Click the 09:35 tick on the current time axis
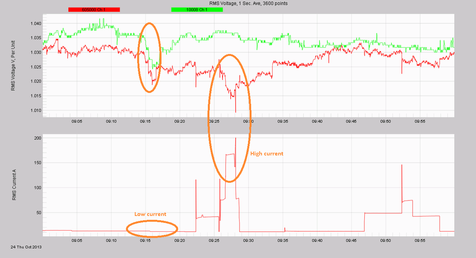Viewport: 476px width, 258px height. (282, 240)
